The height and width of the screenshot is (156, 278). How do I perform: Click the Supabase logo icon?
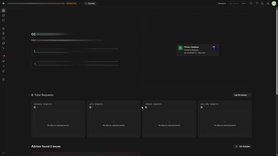click(3, 3)
